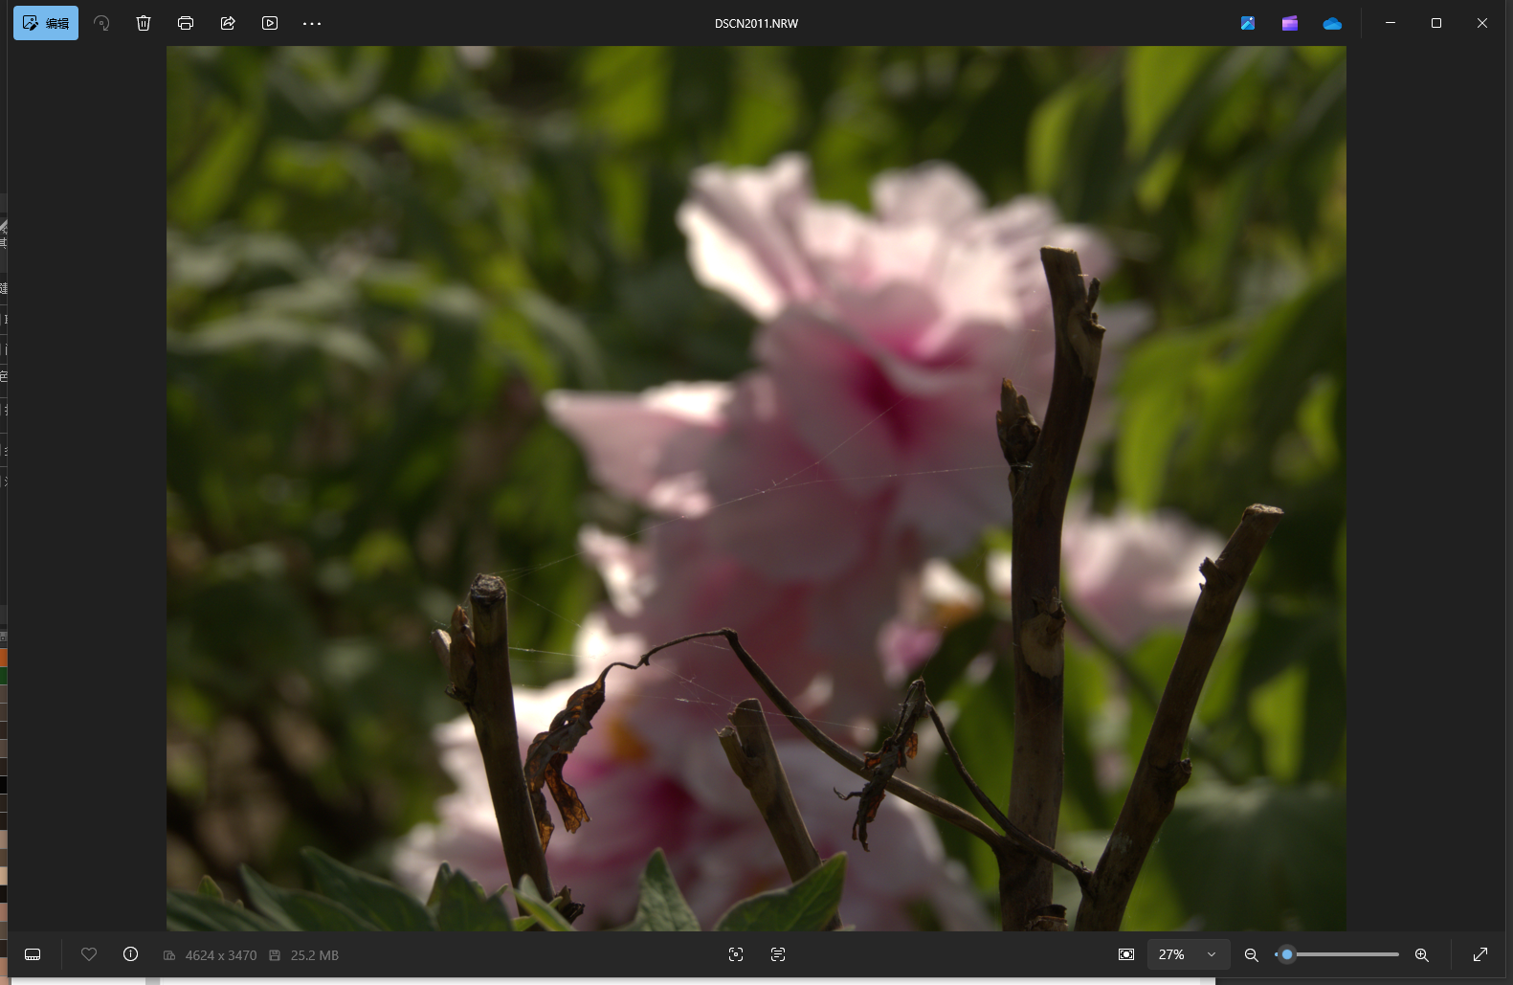1513x985 pixels.
Task: Minimize the Photos window
Action: [x=1391, y=23]
